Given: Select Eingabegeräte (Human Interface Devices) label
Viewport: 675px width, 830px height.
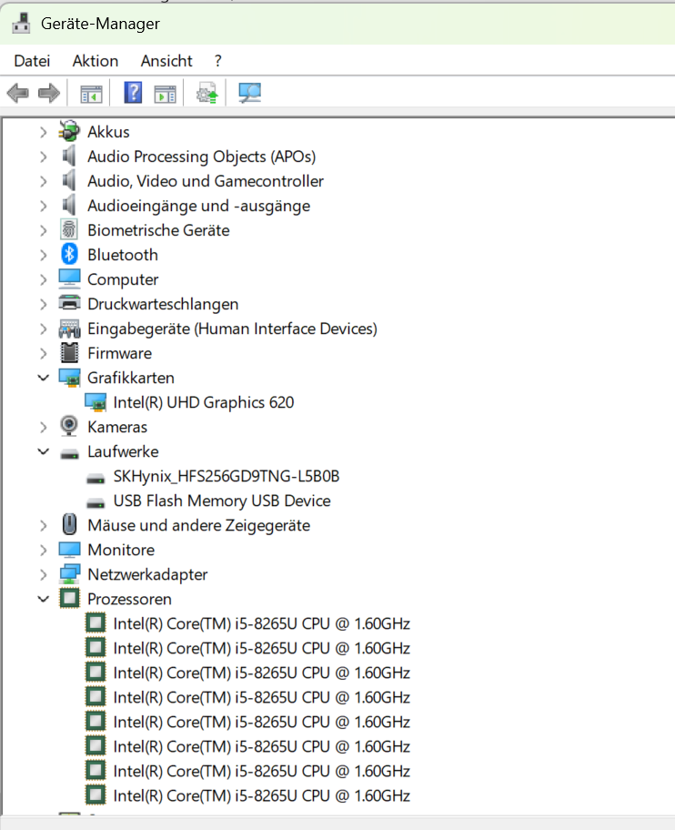Looking at the screenshot, I should (232, 329).
